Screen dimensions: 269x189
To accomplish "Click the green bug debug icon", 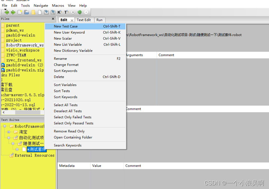I will 80,12.
